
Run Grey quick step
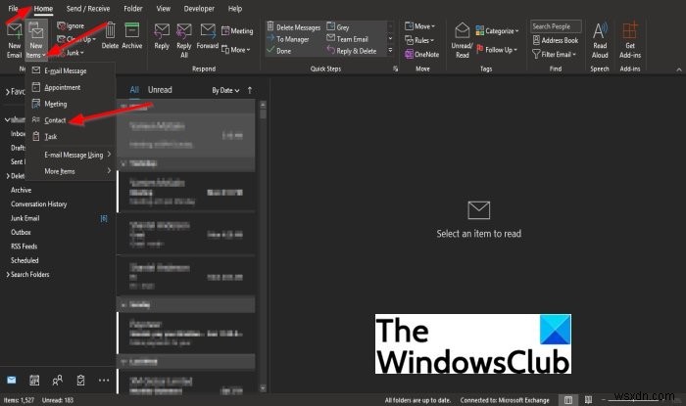[x=338, y=27]
